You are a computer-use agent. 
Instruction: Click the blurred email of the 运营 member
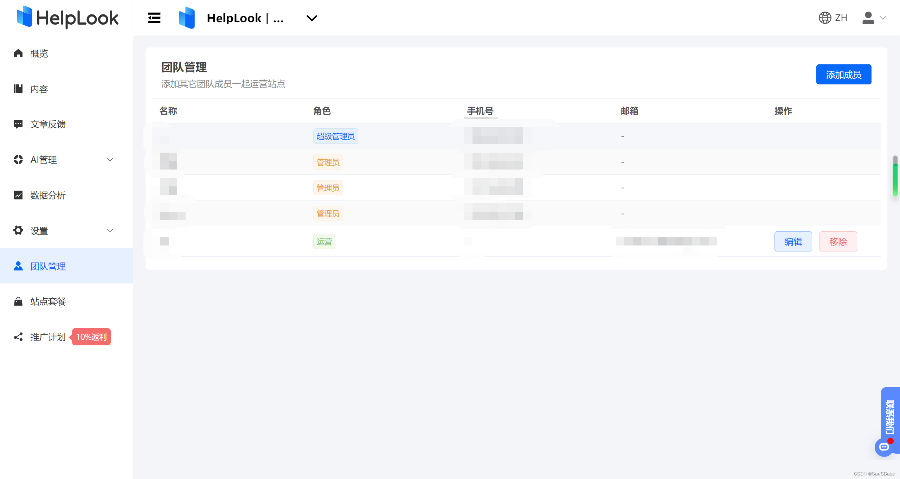pos(666,241)
